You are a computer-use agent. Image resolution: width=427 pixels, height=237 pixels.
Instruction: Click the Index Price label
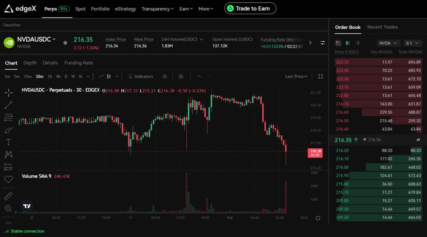click(116, 39)
